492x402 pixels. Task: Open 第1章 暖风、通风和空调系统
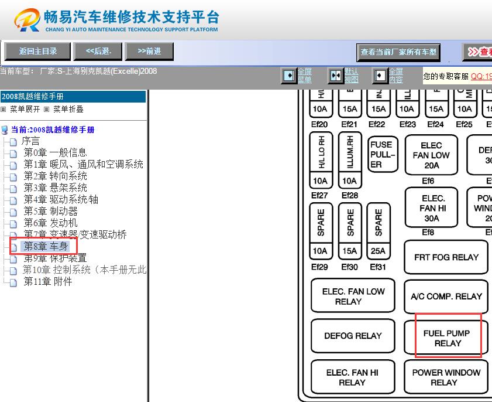pos(84,165)
